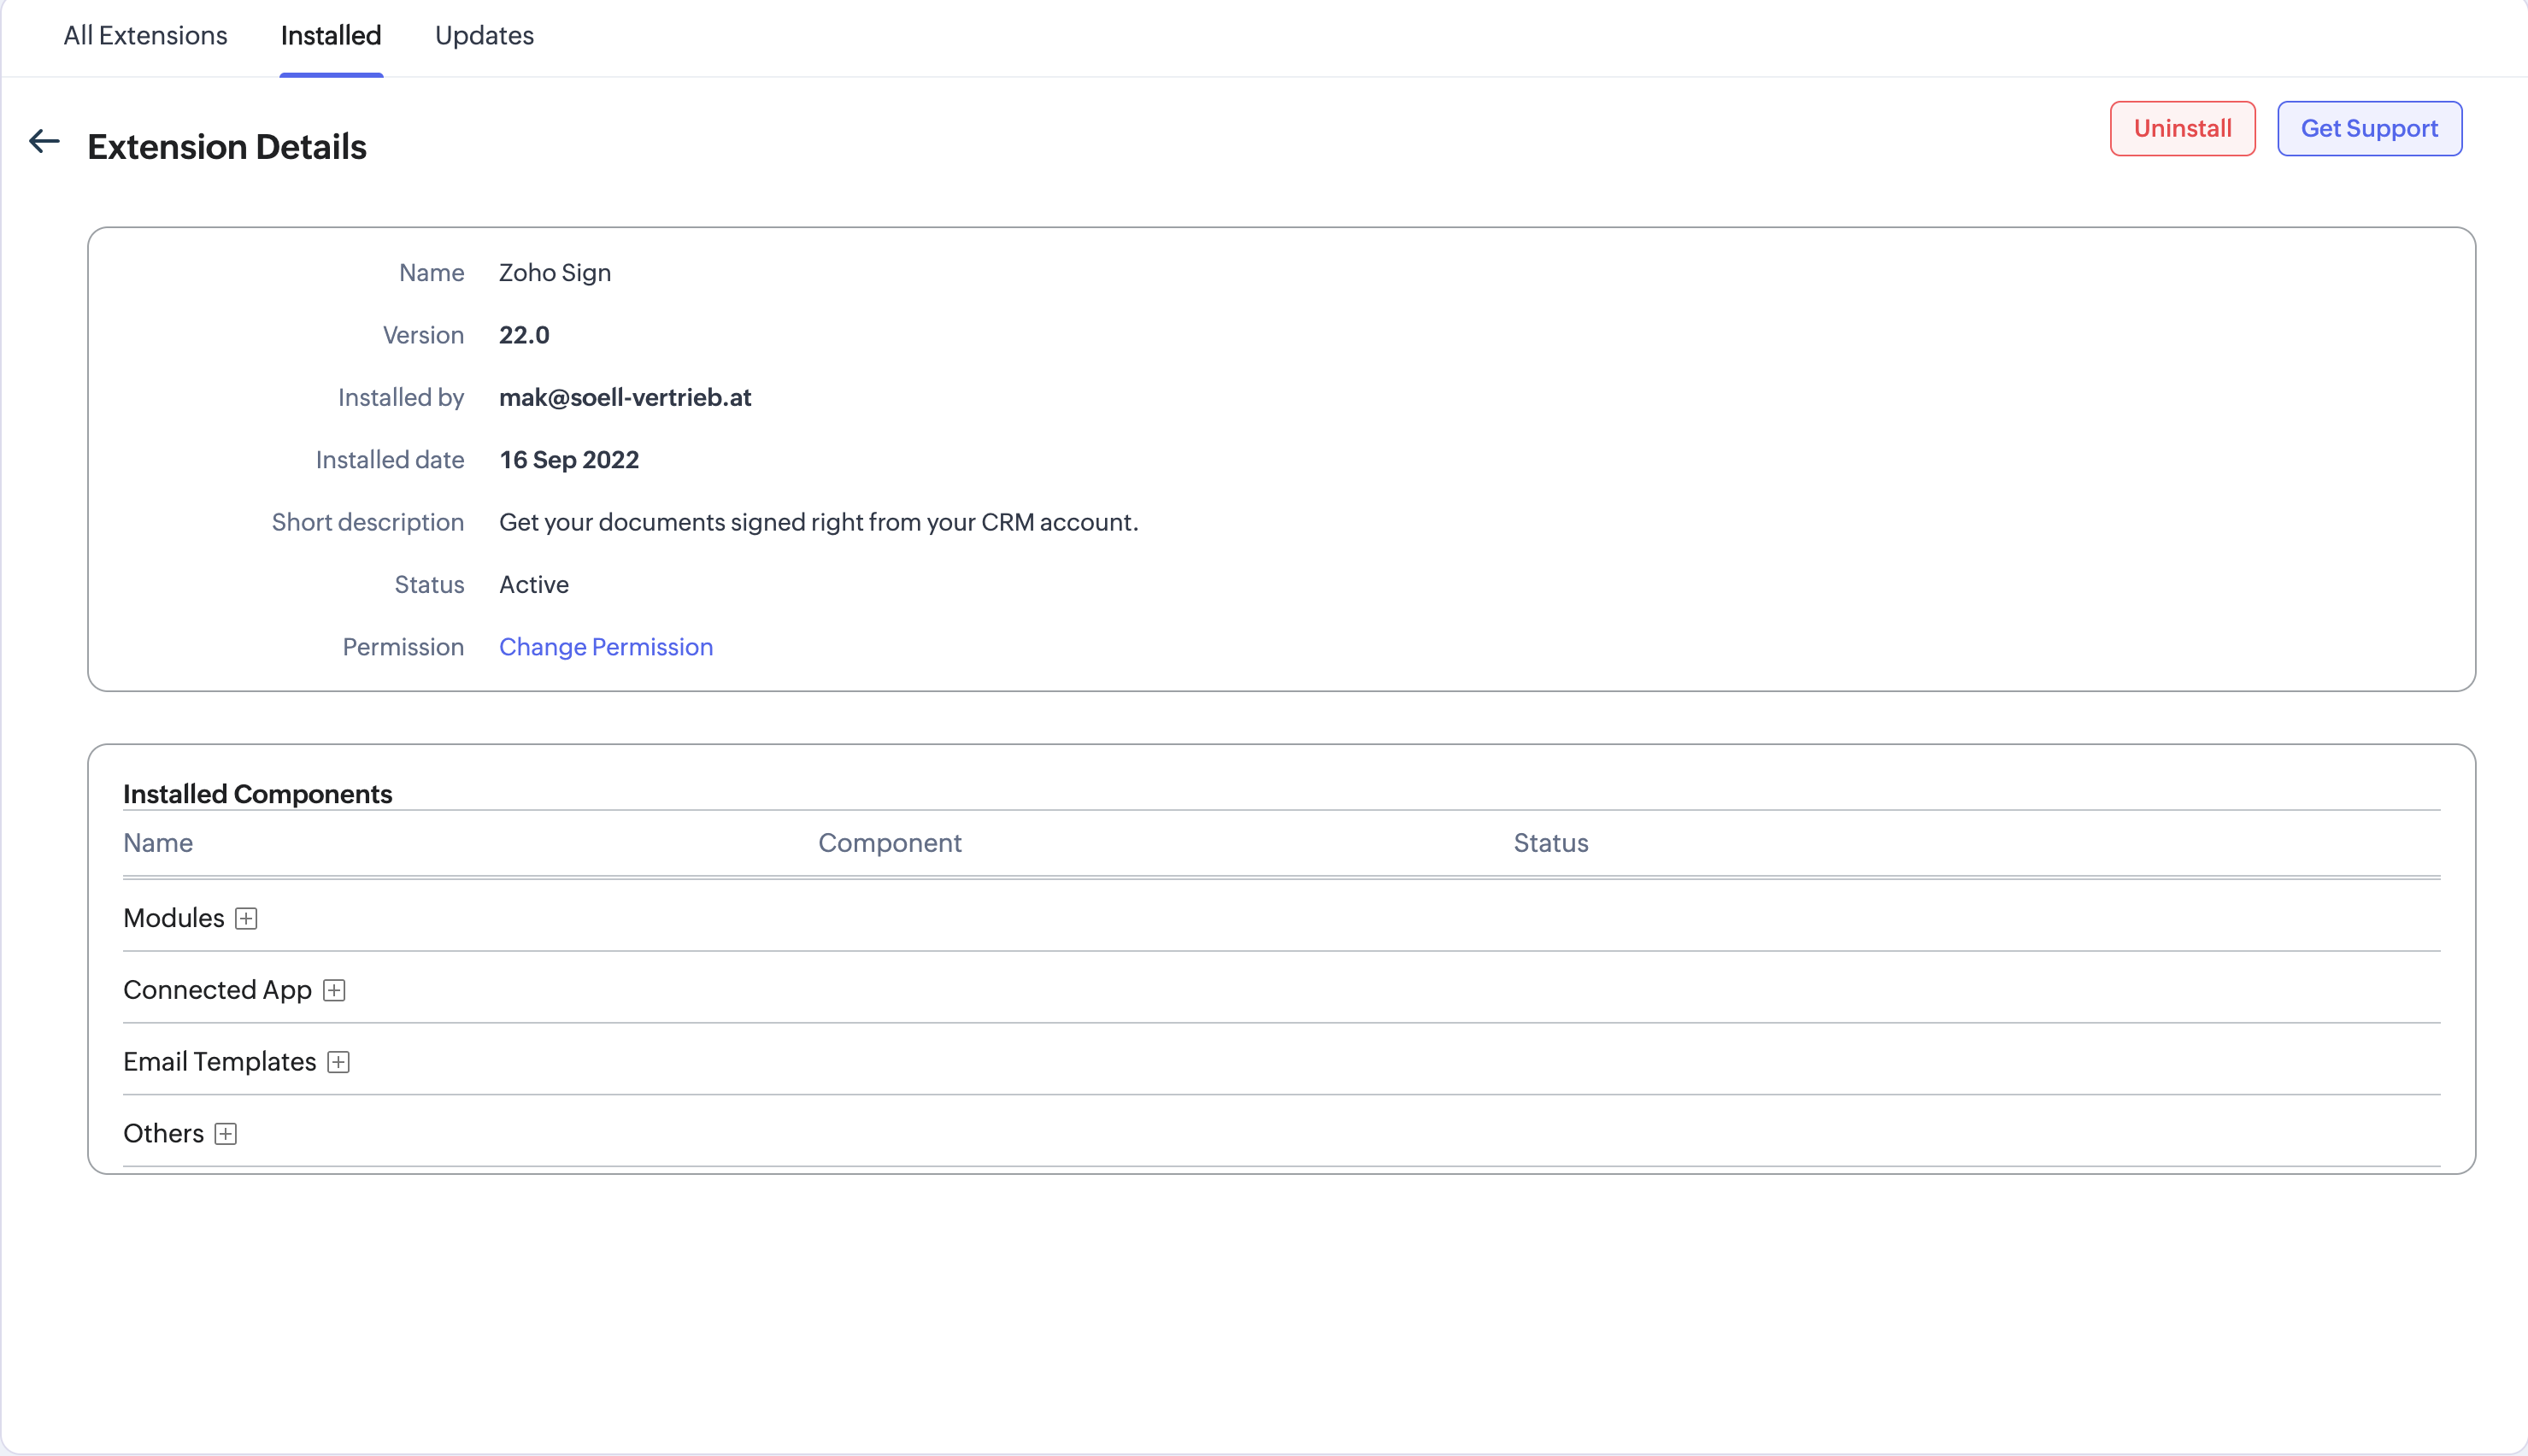This screenshot has width=2528, height=1456.
Task: Click the Extension Details heading
Action: 227,147
